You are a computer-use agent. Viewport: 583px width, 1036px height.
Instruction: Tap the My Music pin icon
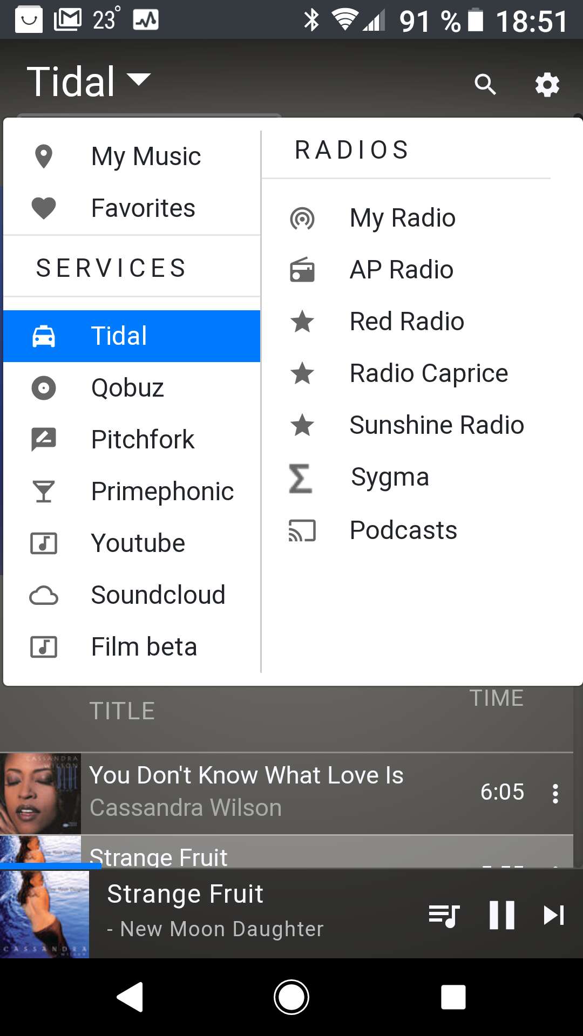pyautogui.click(x=44, y=156)
